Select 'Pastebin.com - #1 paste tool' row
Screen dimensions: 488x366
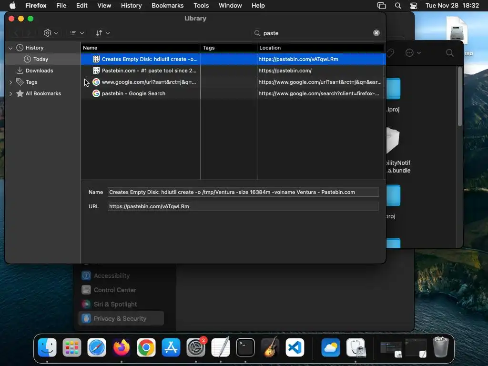point(233,71)
